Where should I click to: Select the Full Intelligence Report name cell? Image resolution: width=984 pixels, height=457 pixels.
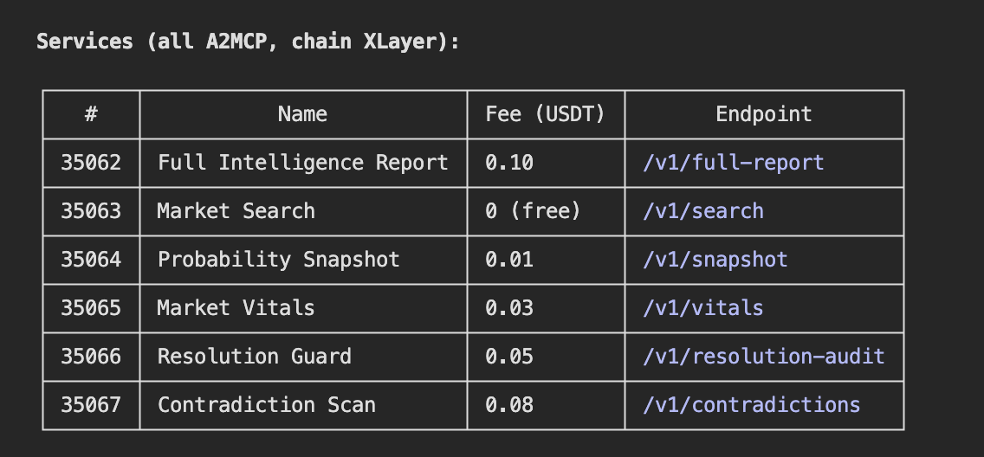click(x=303, y=163)
